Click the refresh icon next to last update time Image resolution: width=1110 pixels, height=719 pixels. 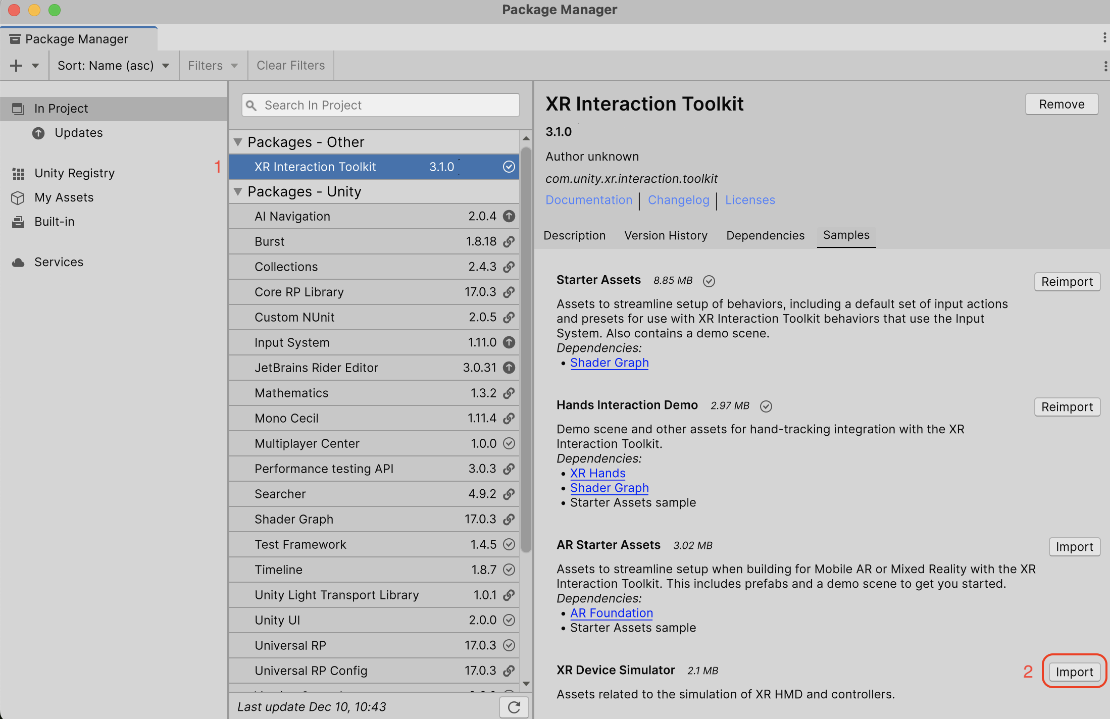pos(514,707)
